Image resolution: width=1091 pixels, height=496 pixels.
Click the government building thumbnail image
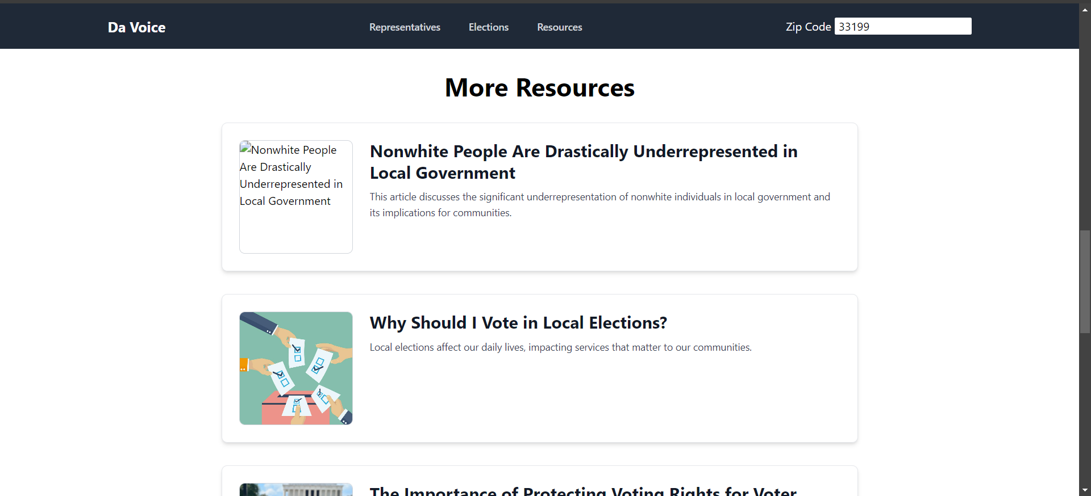pos(296,490)
